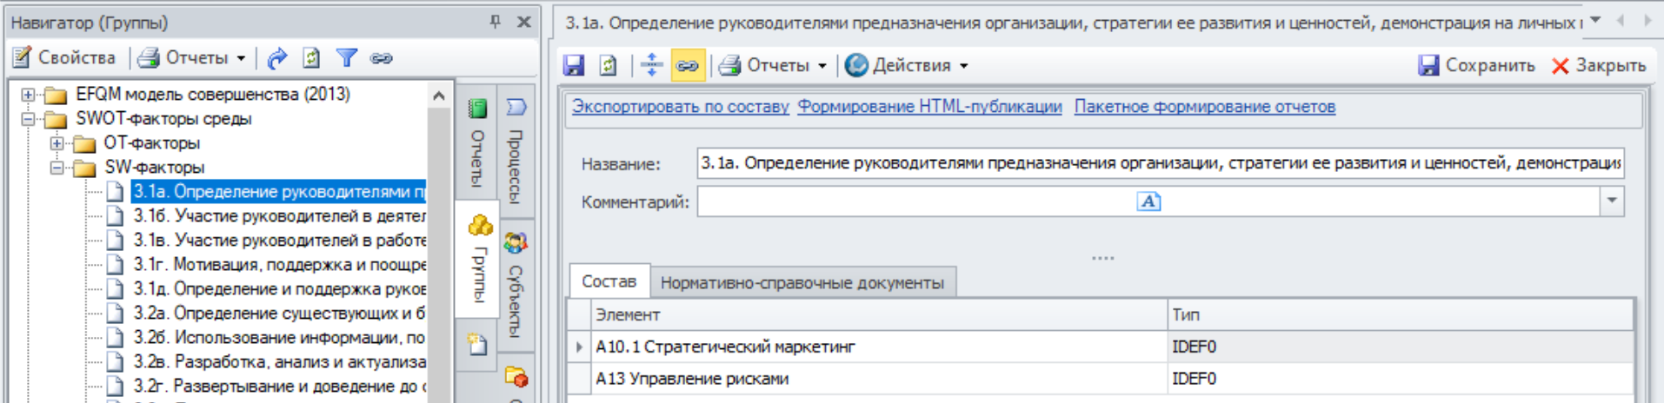Click the Экспортировать по составу link
Screen dimensions: 1664x403
point(680,107)
